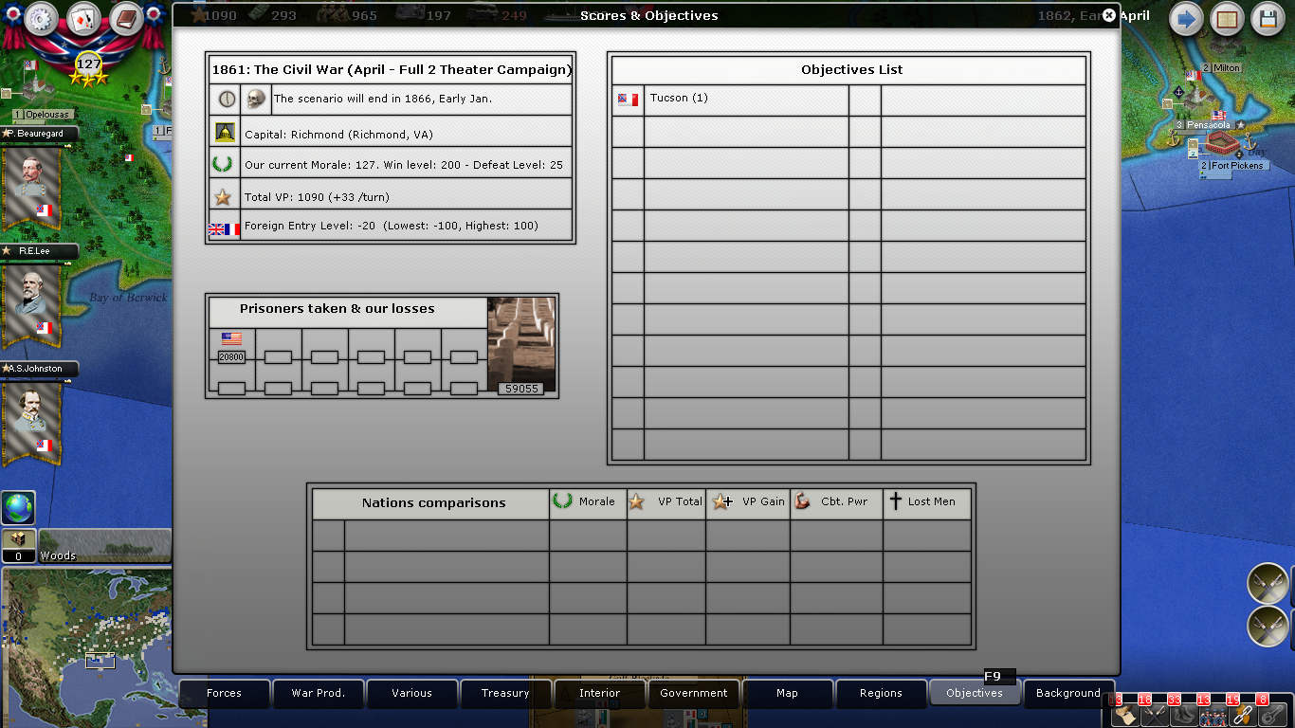The width and height of the screenshot is (1295, 728).
Task: Click the soldiers group filter icon
Action: click(x=1213, y=715)
